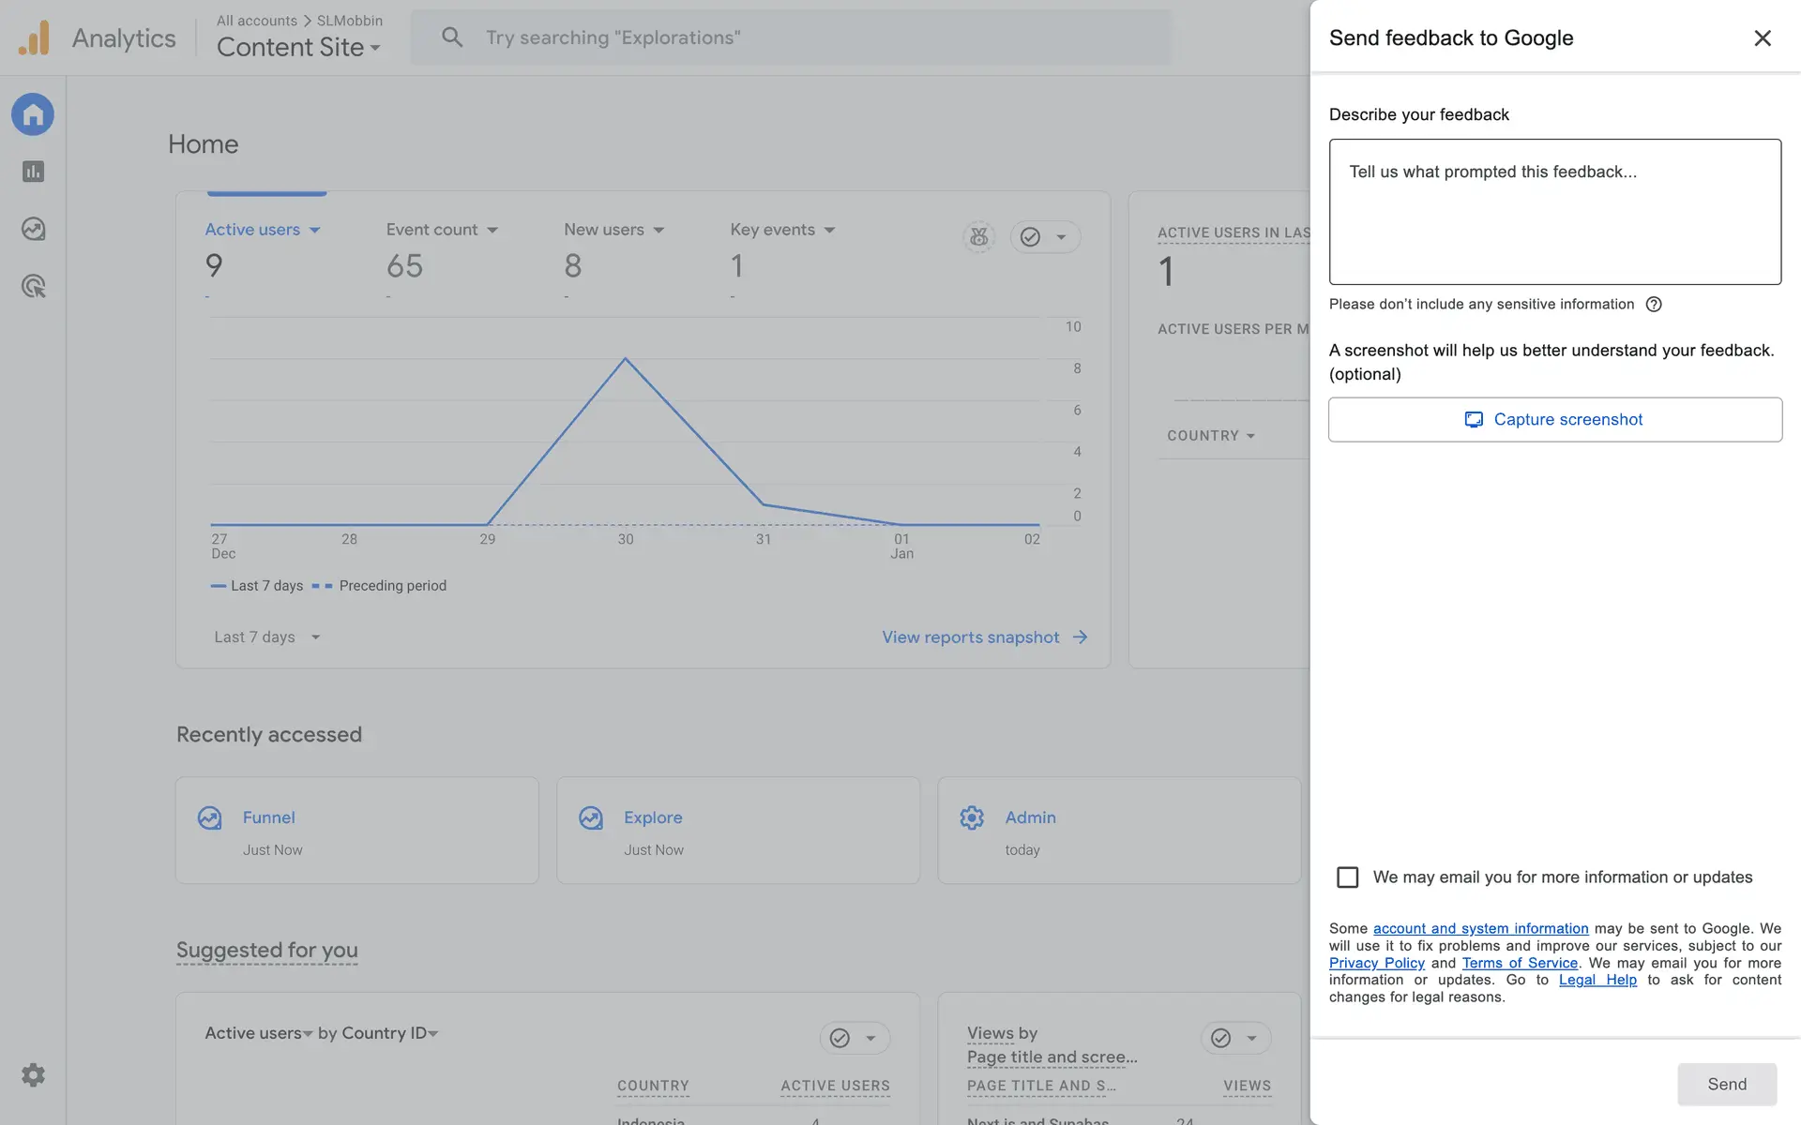1801x1125 pixels.
Task: Open the Explore icon in sidebar
Action: coord(33,229)
